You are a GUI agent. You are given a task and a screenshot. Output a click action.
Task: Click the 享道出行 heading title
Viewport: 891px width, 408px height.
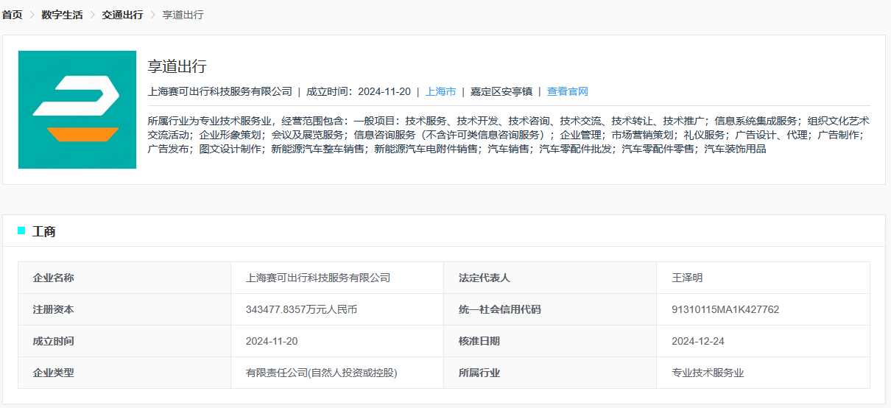pos(177,66)
